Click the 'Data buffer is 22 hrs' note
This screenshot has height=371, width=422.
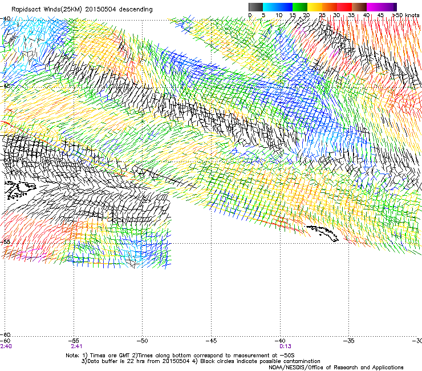[136, 361]
